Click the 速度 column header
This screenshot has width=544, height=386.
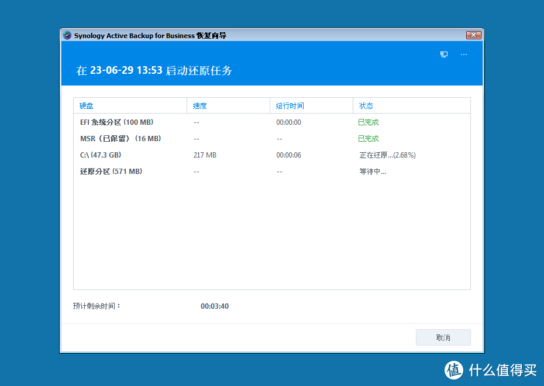pos(228,105)
